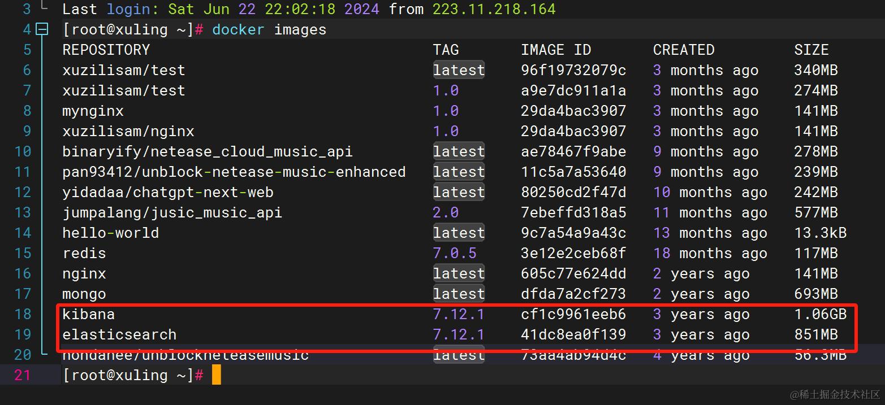
Task: Select redis tag 7.0.5
Action: pyautogui.click(x=455, y=253)
